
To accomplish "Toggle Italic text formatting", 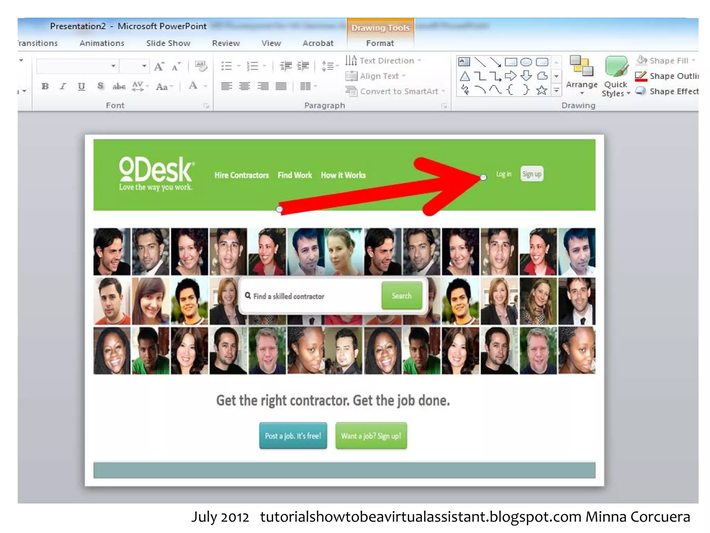I will tap(63, 86).
